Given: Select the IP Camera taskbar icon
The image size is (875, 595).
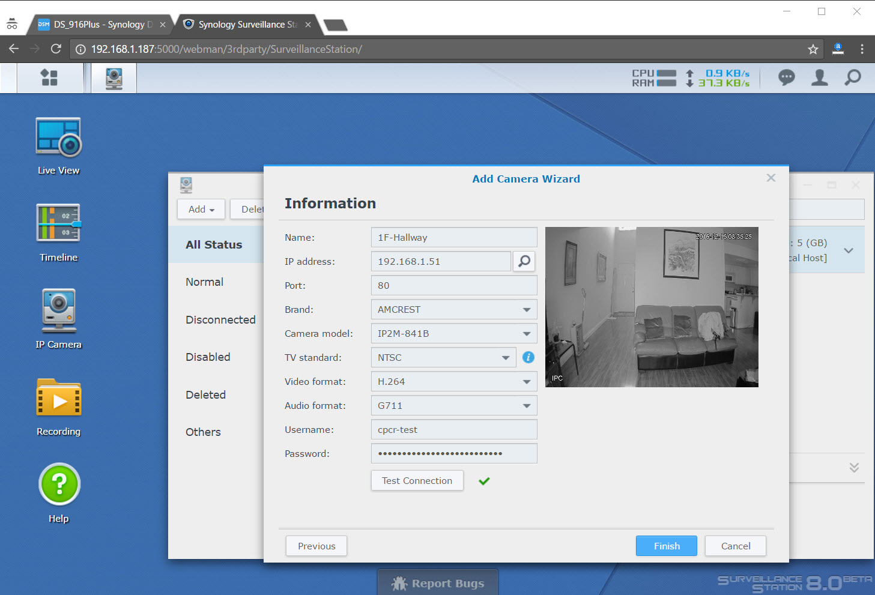Looking at the screenshot, I should (x=114, y=78).
